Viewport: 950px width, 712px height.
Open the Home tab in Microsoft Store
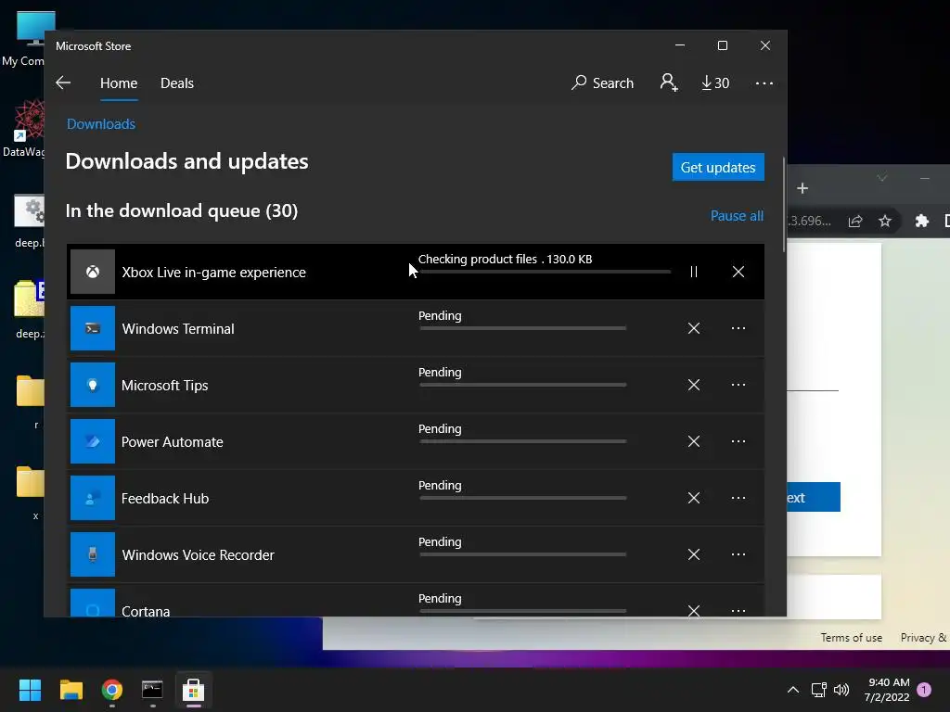119,83
